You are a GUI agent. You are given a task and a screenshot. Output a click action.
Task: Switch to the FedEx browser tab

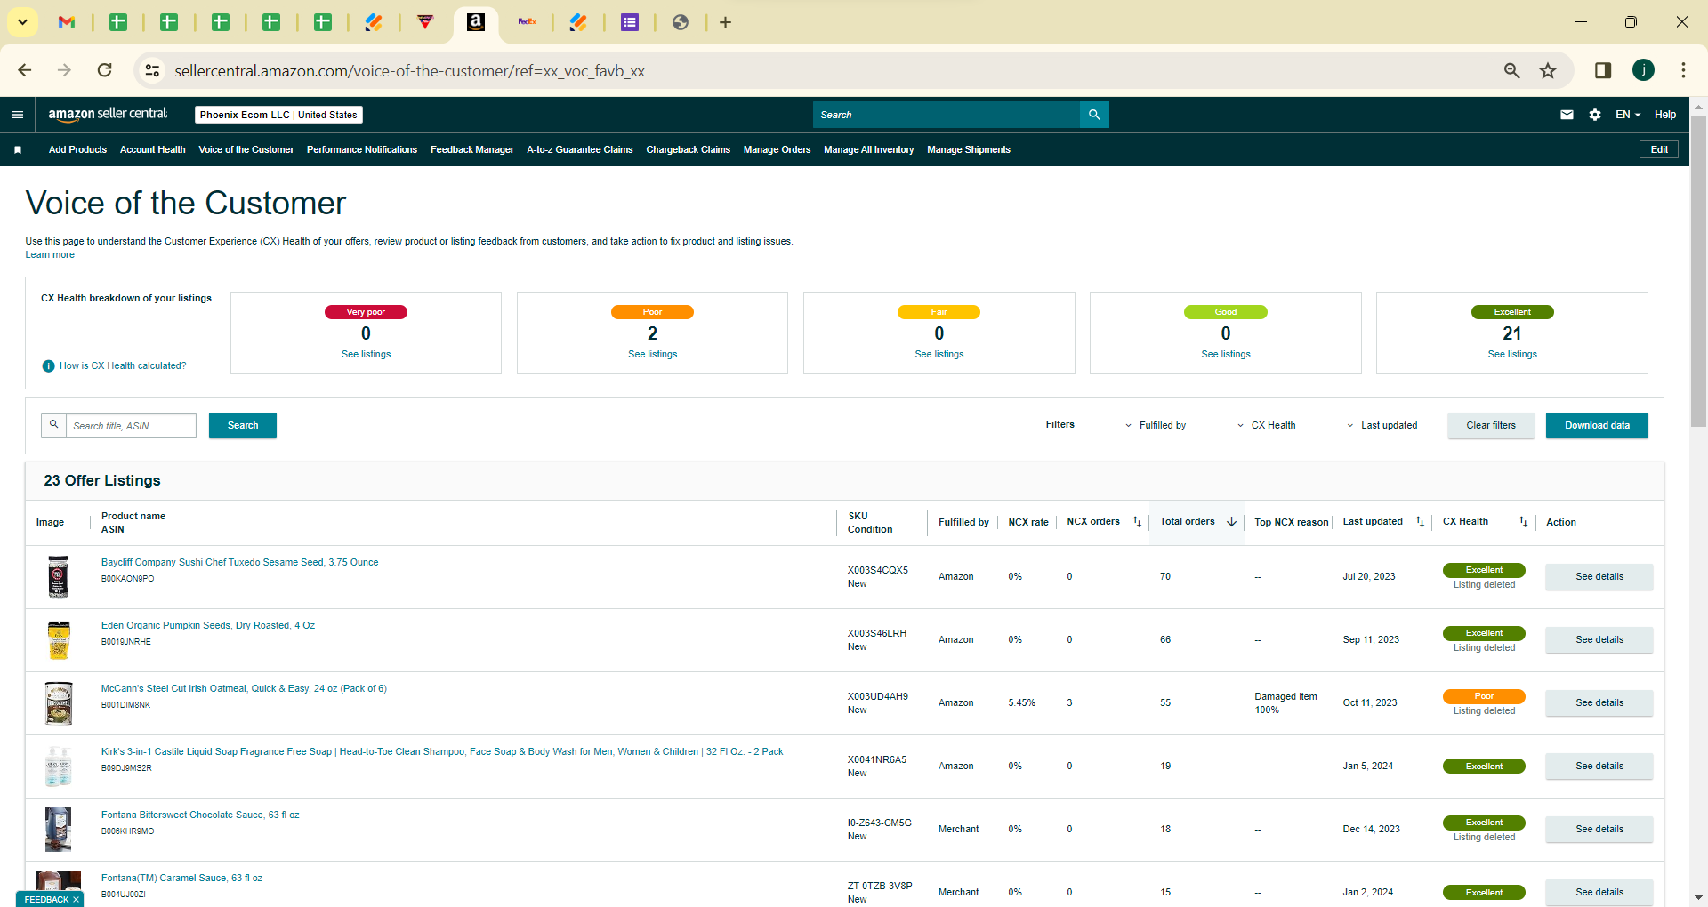tap(528, 22)
